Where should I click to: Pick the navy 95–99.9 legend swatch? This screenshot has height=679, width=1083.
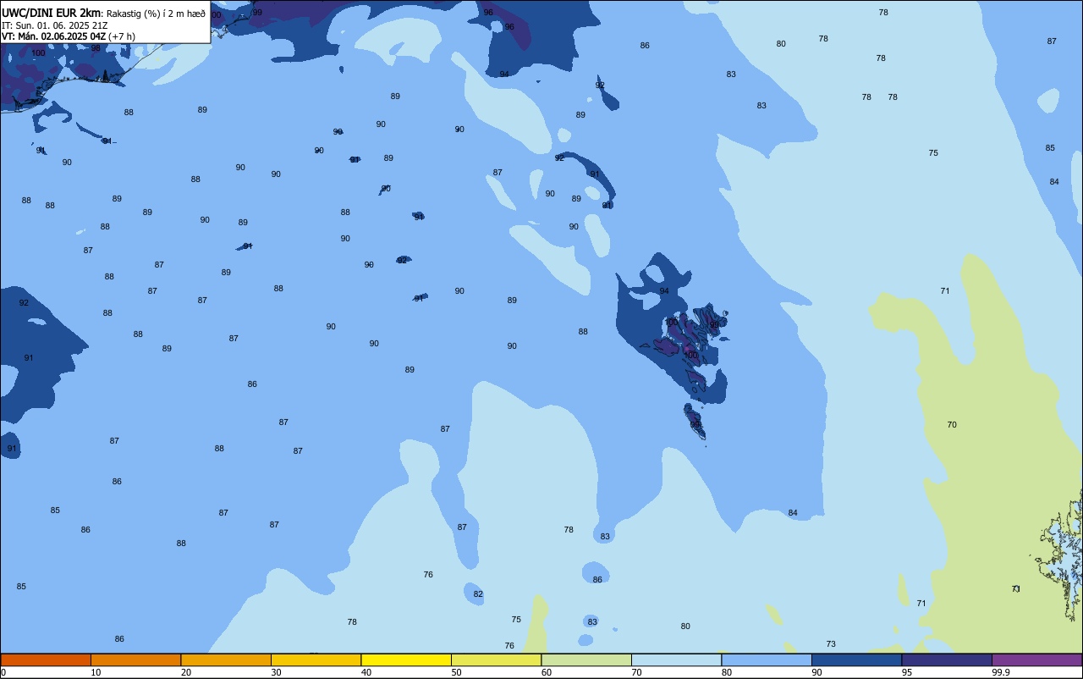tap(947, 660)
